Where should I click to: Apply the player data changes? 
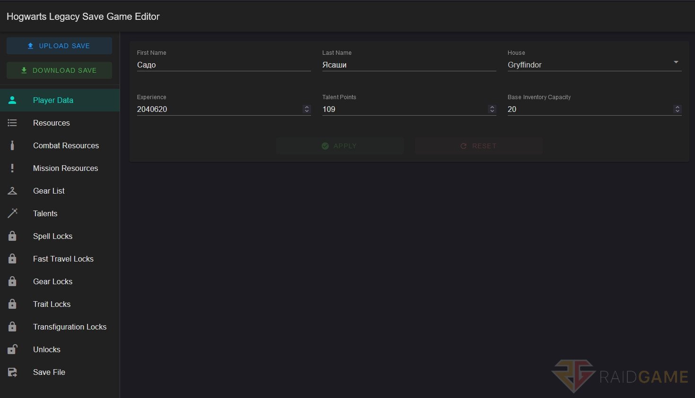click(340, 146)
